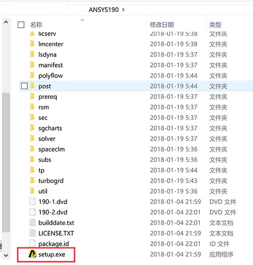Screen dimensions: 253x265
Task: Click the polyflow folder icon
Action: coord(32,75)
